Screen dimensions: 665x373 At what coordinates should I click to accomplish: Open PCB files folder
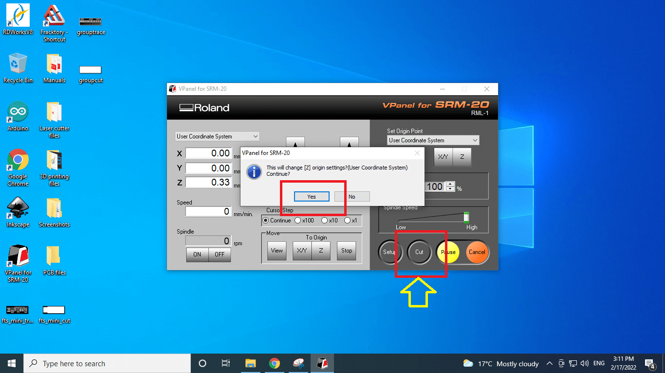(54, 260)
